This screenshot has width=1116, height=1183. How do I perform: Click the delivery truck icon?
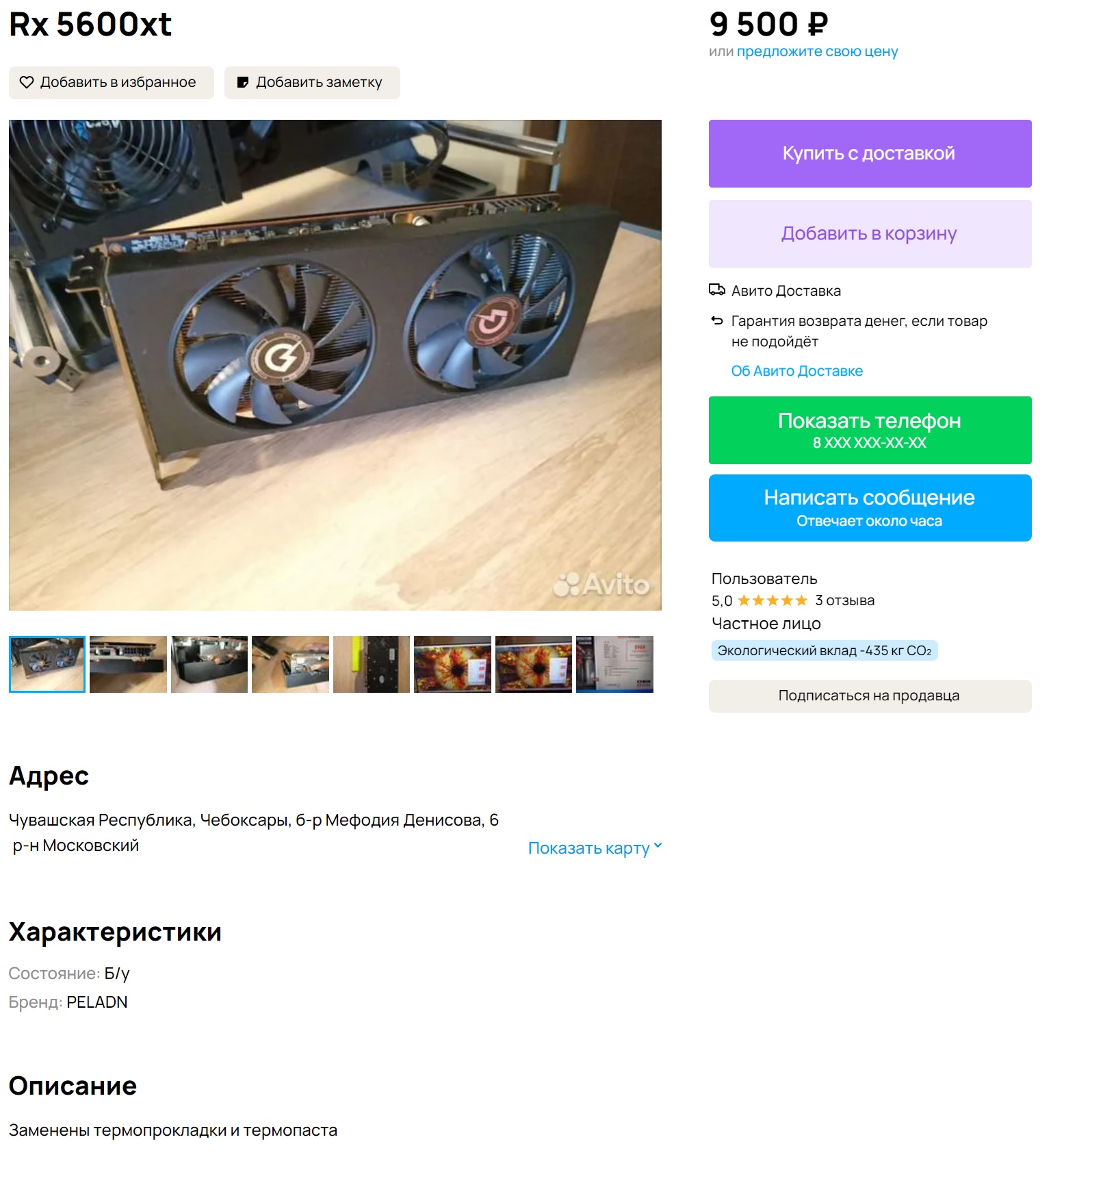tap(716, 290)
